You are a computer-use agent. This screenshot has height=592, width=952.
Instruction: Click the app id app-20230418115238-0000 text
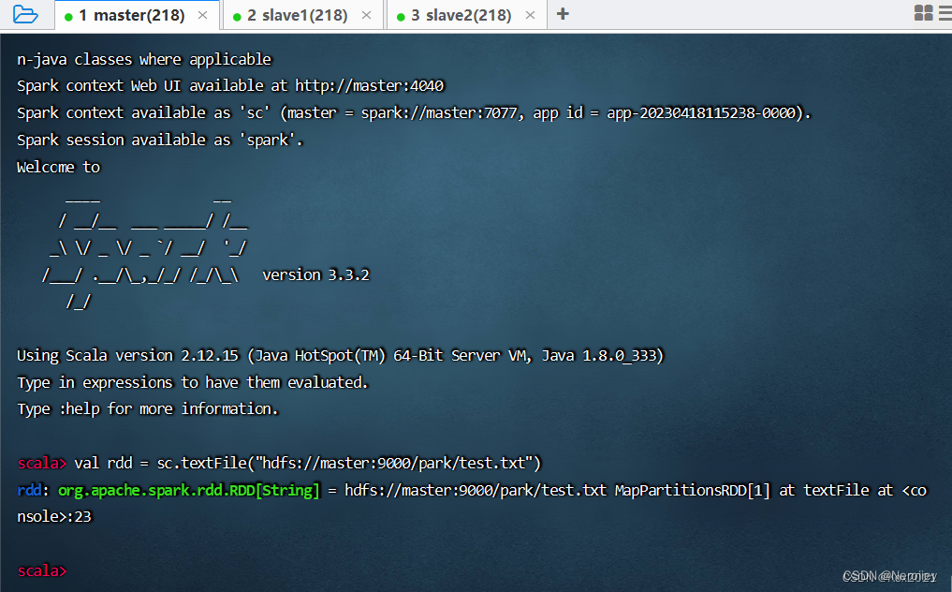pos(701,113)
